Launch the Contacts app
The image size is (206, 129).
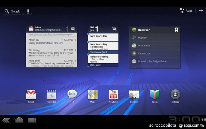134,96
